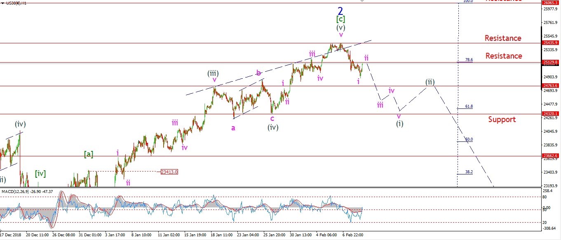The width and height of the screenshot is (561, 240).
Task: Select the 78.6 Fibonacci level label
Action: 469,60
